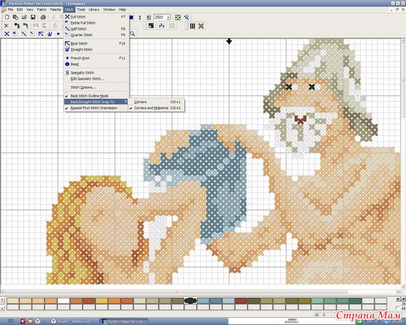
Task: Click the symbols view icon
Action: 162,25
